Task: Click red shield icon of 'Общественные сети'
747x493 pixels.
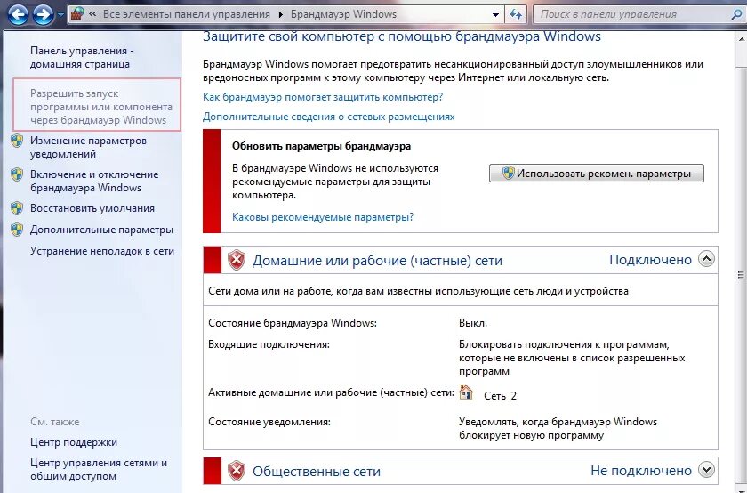Action: pyautogui.click(x=237, y=471)
